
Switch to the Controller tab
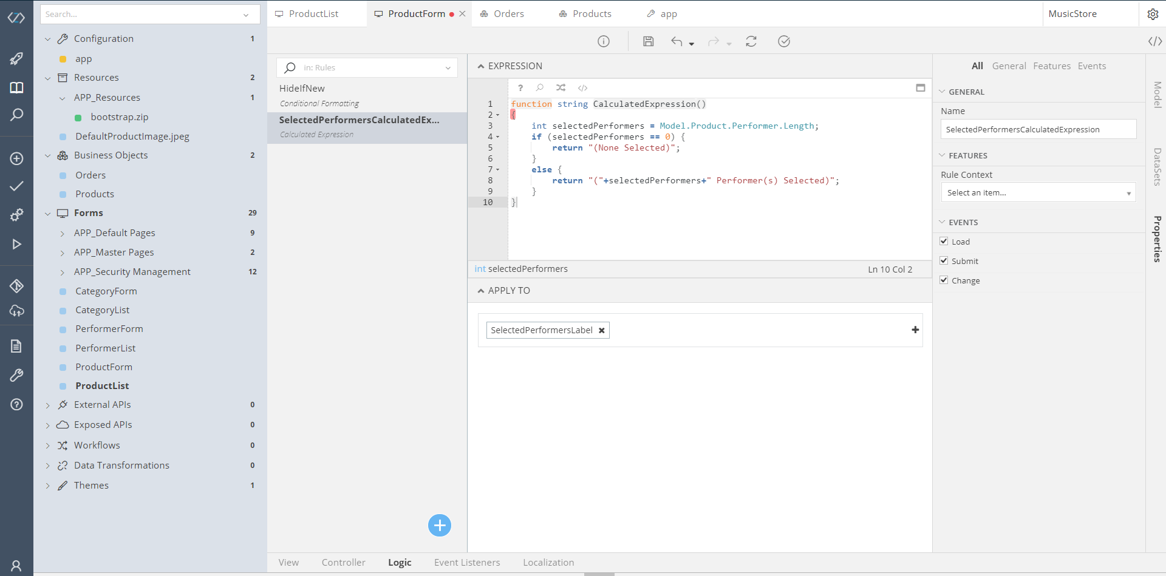click(343, 563)
